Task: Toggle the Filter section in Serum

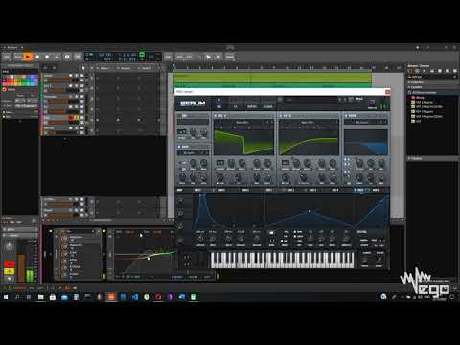Action: click(x=346, y=115)
